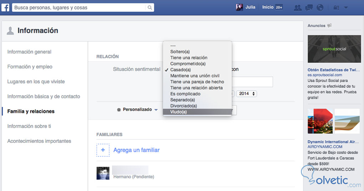Viewport: 364px width, 191px height.
Task: Choose Separado(a) option
Action: tap(197, 100)
